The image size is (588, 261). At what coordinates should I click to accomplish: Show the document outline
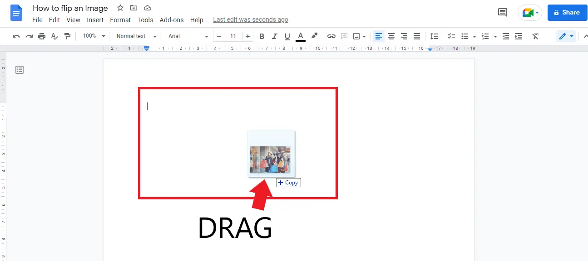click(20, 69)
